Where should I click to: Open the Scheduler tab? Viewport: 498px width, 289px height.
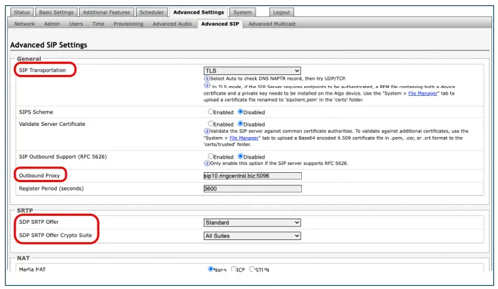152,12
